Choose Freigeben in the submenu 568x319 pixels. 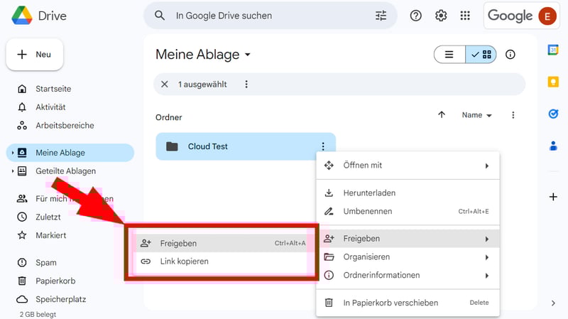click(x=178, y=243)
